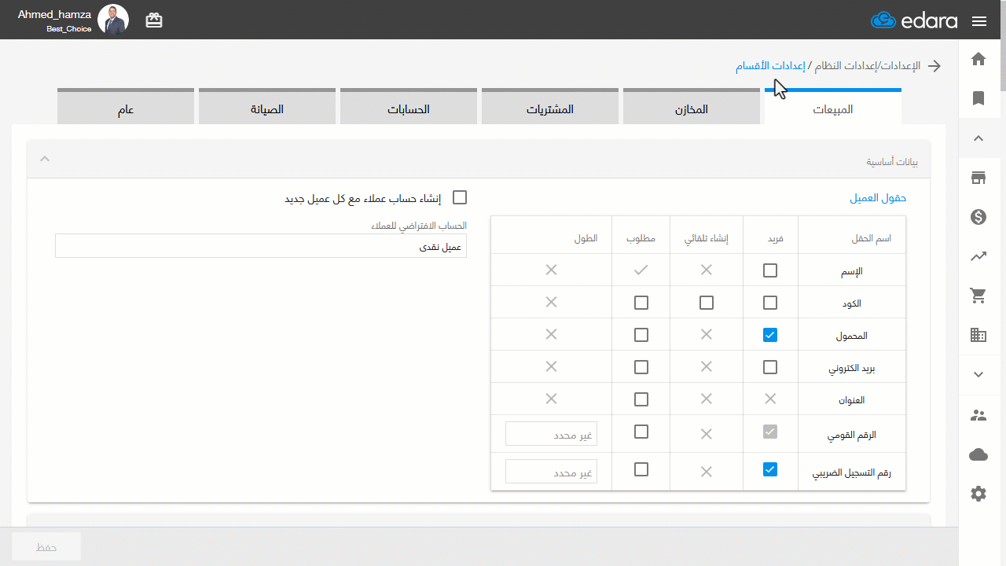Screen dimensions: 1006x566
Task: Click the الطول field for الرقم القومي
Action: click(x=551, y=434)
